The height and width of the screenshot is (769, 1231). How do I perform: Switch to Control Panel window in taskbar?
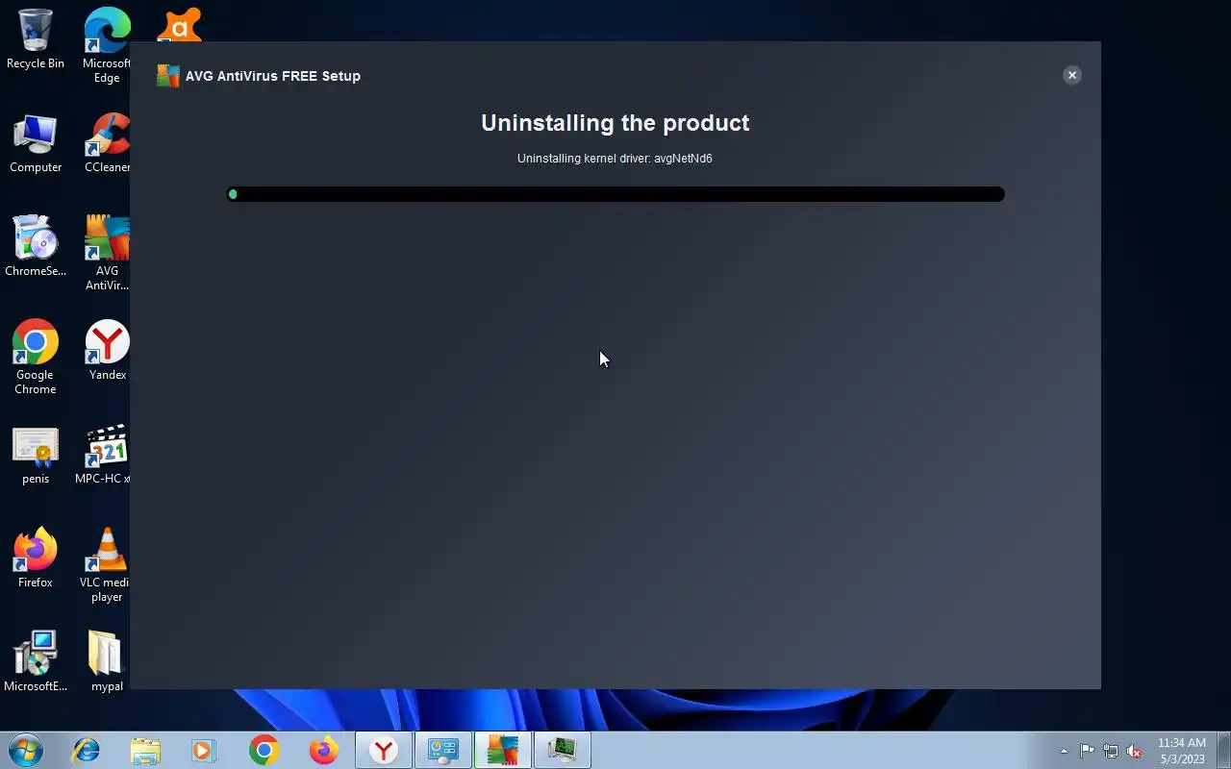[443, 750]
